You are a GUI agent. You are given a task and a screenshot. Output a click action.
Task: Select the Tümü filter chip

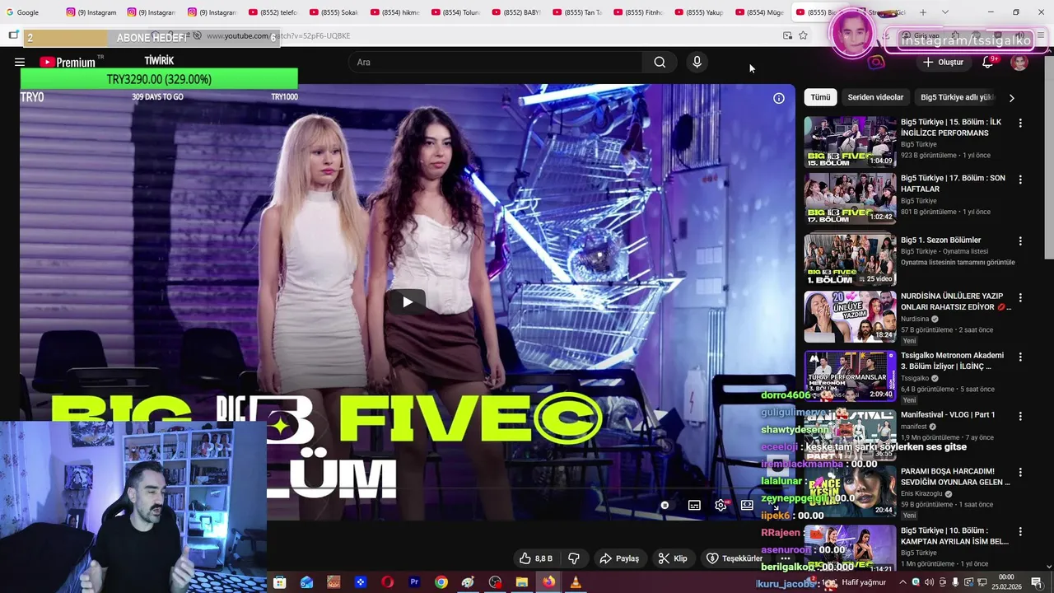[820, 97]
